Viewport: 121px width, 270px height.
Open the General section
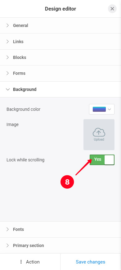pyautogui.click(x=60, y=25)
